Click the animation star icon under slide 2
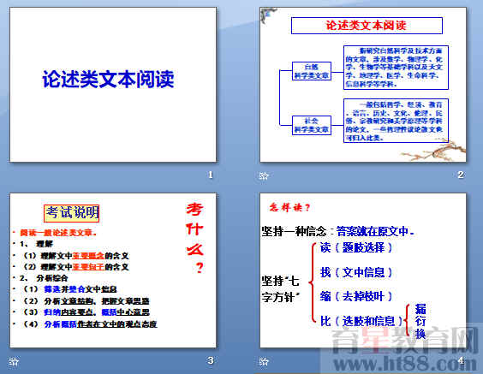This screenshot has height=374, width=483. point(264,175)
